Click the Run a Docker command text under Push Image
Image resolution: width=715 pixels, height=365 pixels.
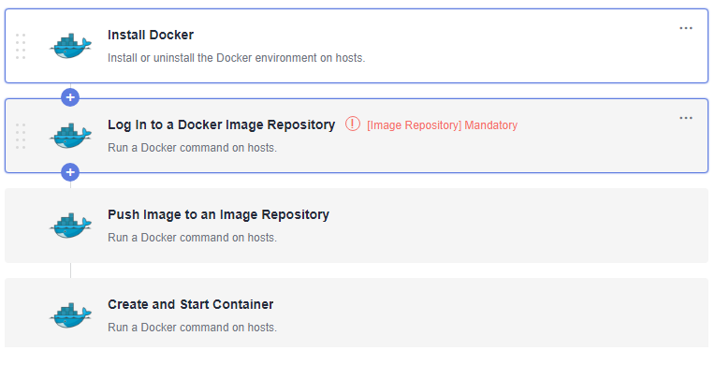[192, 238]
